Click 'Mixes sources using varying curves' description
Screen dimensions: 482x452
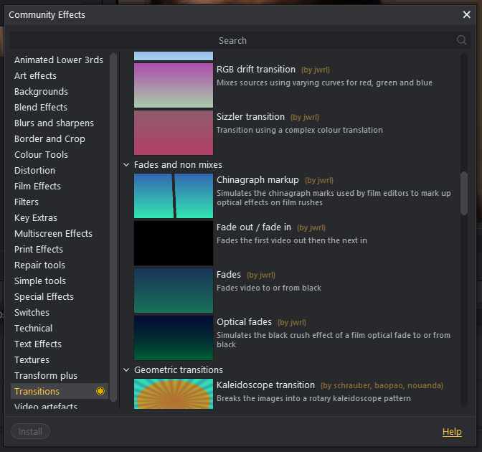[324, 83]
